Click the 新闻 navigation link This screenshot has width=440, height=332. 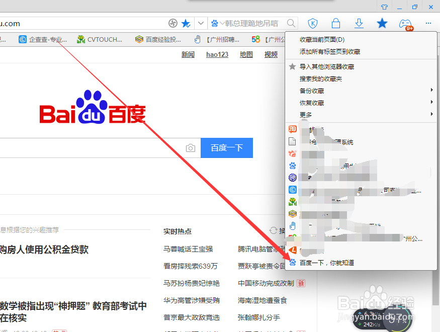(x=188, y=54)
